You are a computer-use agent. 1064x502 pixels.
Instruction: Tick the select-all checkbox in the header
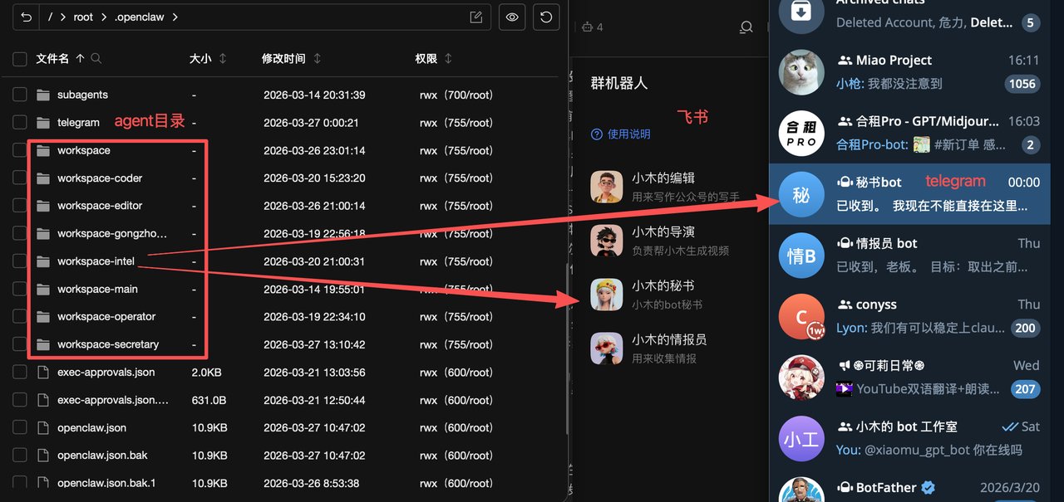click(x=20, y=59)
